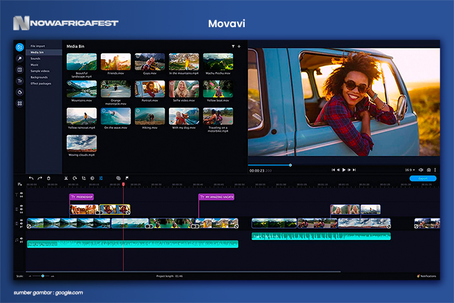
Task: Select File import in the side menu
Action: (38, 46)
